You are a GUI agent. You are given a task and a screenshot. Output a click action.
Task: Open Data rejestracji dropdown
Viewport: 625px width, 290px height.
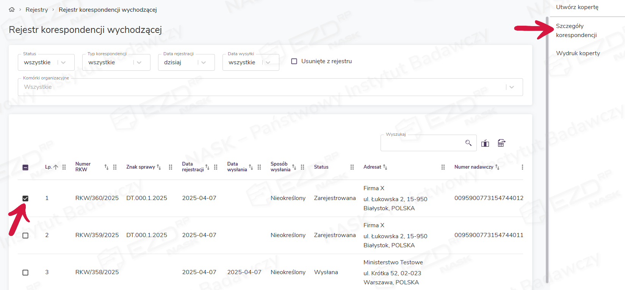204,62
